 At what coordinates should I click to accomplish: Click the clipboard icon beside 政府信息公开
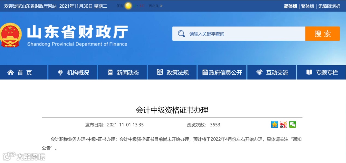click(x=205, y=73)
